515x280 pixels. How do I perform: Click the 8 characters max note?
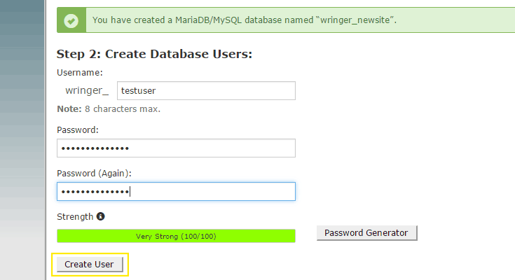pyautogui.click(x=109, y=109)
